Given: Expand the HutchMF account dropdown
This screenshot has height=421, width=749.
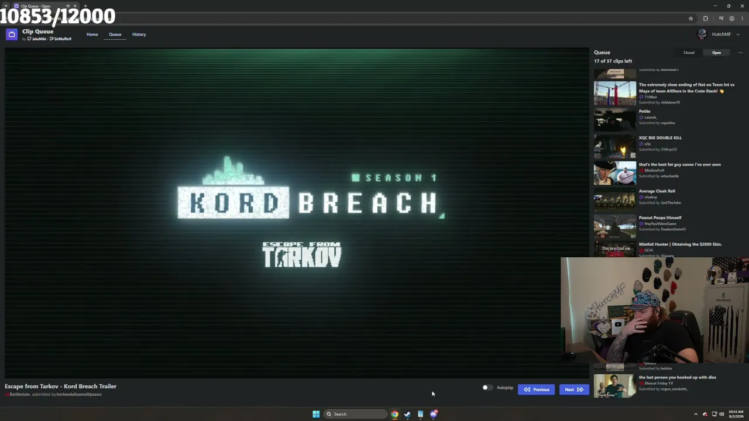Looking at the screenshot, I should 738,34.
